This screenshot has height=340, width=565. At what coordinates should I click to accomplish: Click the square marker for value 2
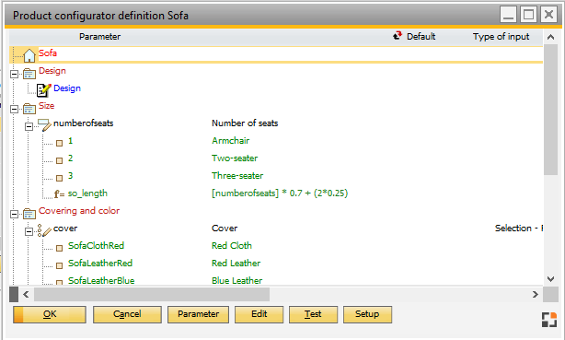click(60, 160)
